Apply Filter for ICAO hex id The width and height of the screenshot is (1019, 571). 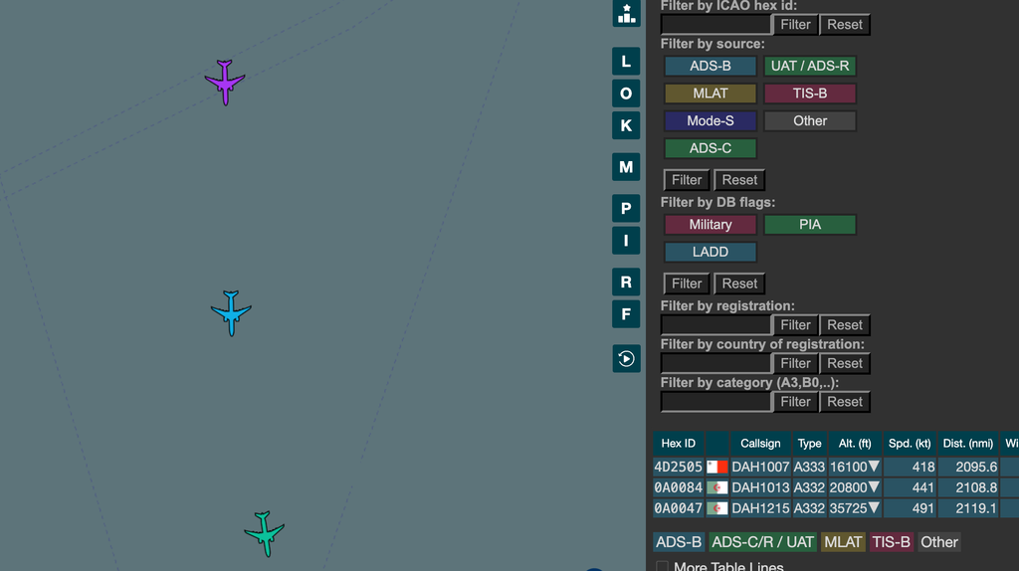pos(795,25)
